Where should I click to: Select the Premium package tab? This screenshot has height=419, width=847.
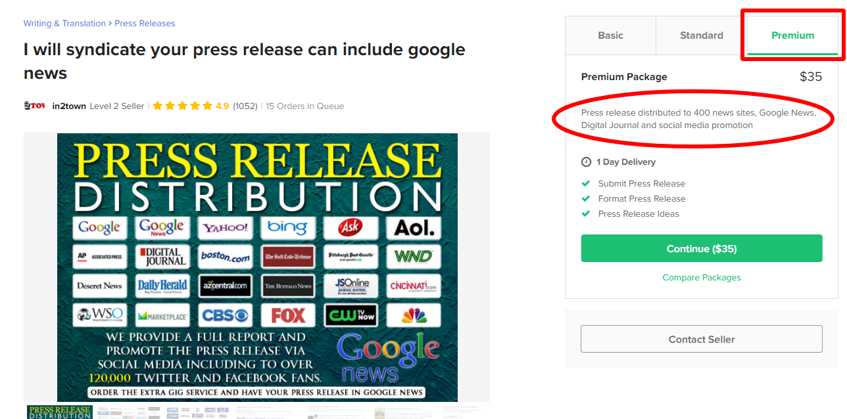(792, 35)
